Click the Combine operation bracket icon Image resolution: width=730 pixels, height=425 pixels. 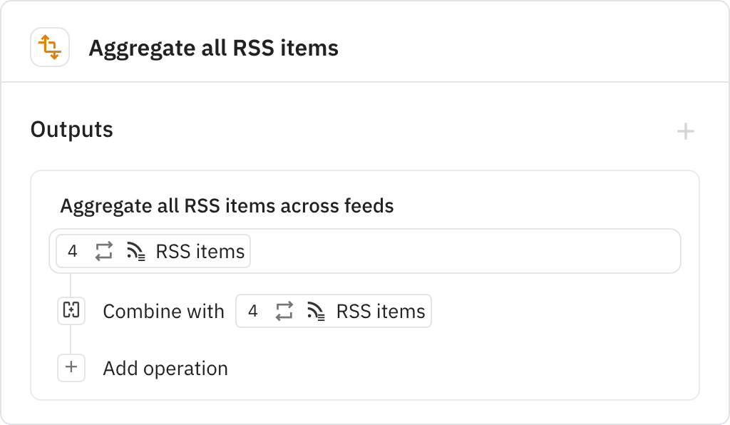coord(71,311)
